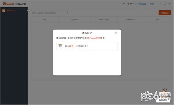
Task: Click the account number 176xxxx0921
Action: [x=95, y=38]
